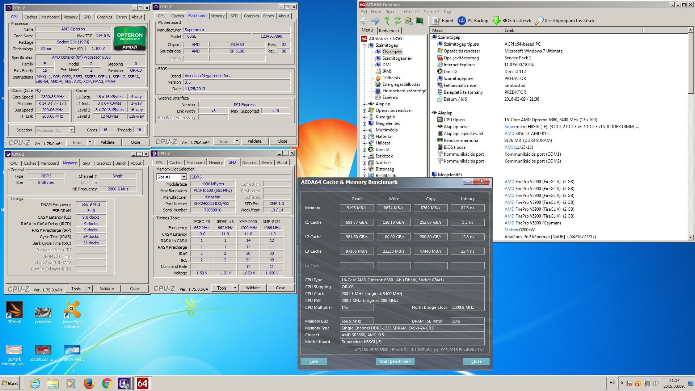
Task: Open the projektor desktop icon
Action: pyautogui.click(x=43, y=315)
